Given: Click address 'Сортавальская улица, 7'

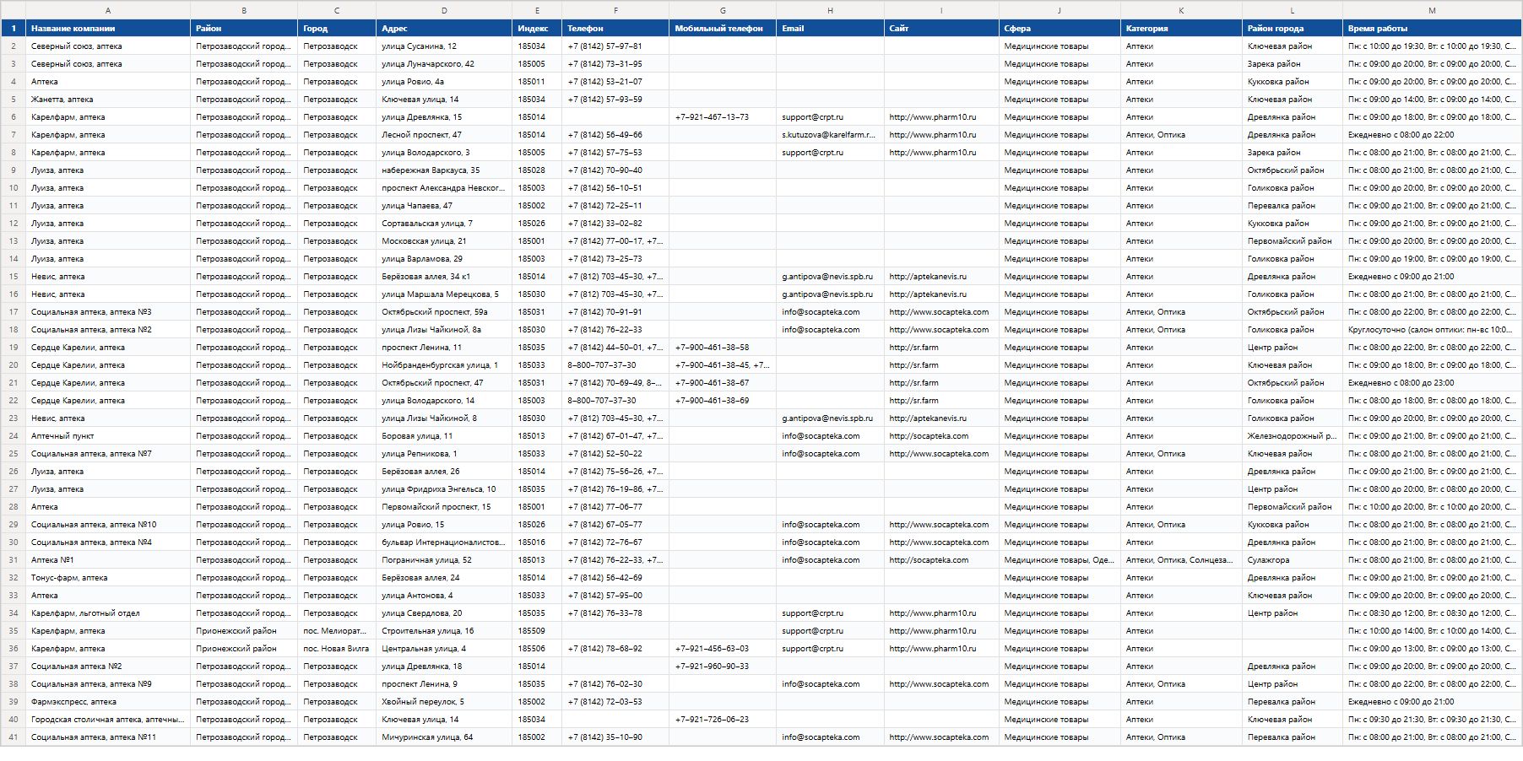Looking at the screenshot, I should [x=444, y=224].
